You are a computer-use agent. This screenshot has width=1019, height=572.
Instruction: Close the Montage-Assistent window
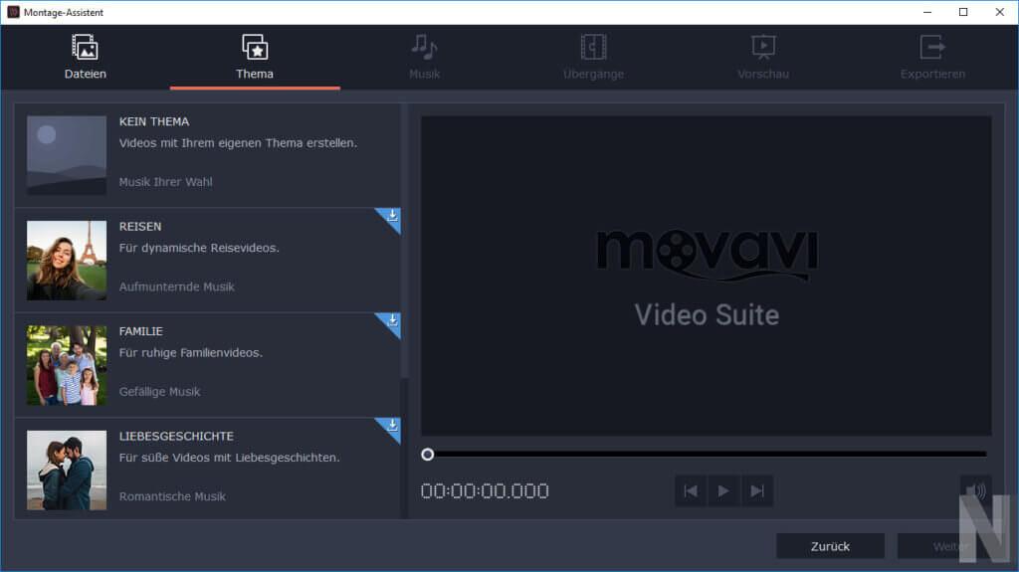tap(999, 12)
